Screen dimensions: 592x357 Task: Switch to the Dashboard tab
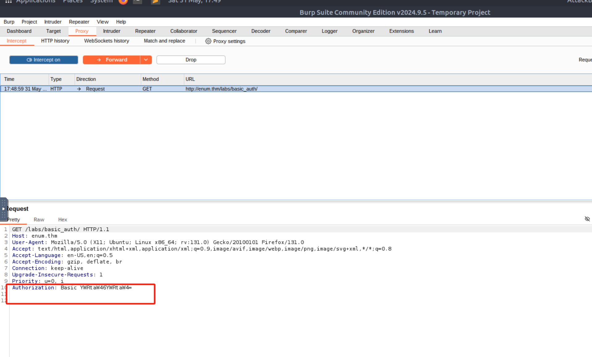[x=19, y=31]
